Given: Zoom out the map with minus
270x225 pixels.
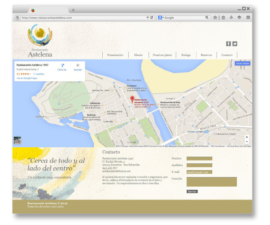Looking at the screenshot, I should 247,142.
